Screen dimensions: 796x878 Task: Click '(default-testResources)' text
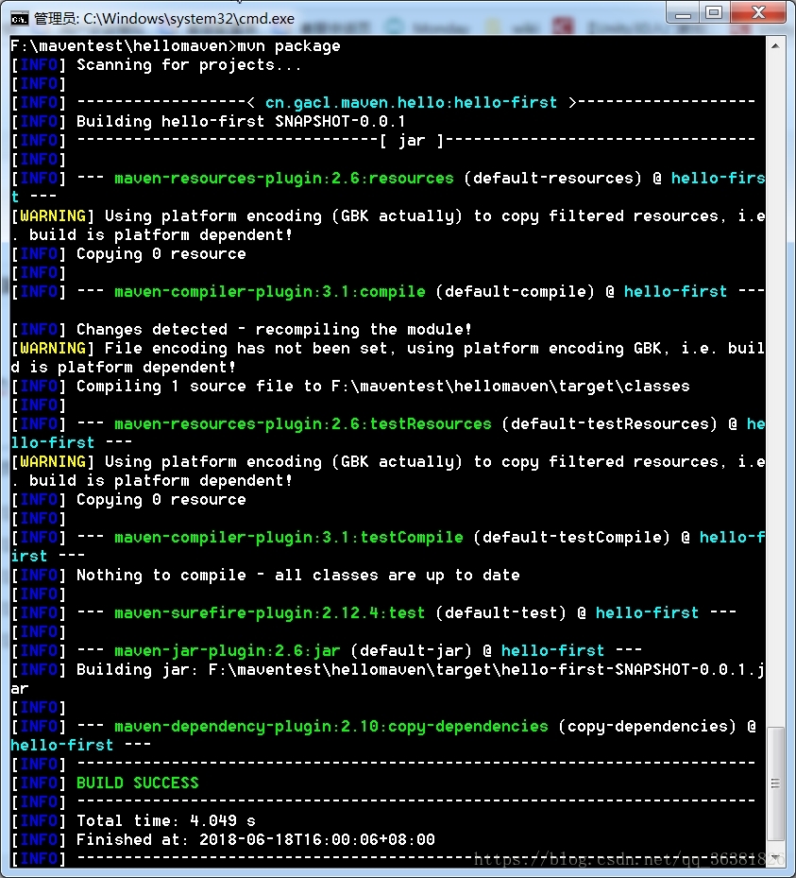[x=609, y=424]
